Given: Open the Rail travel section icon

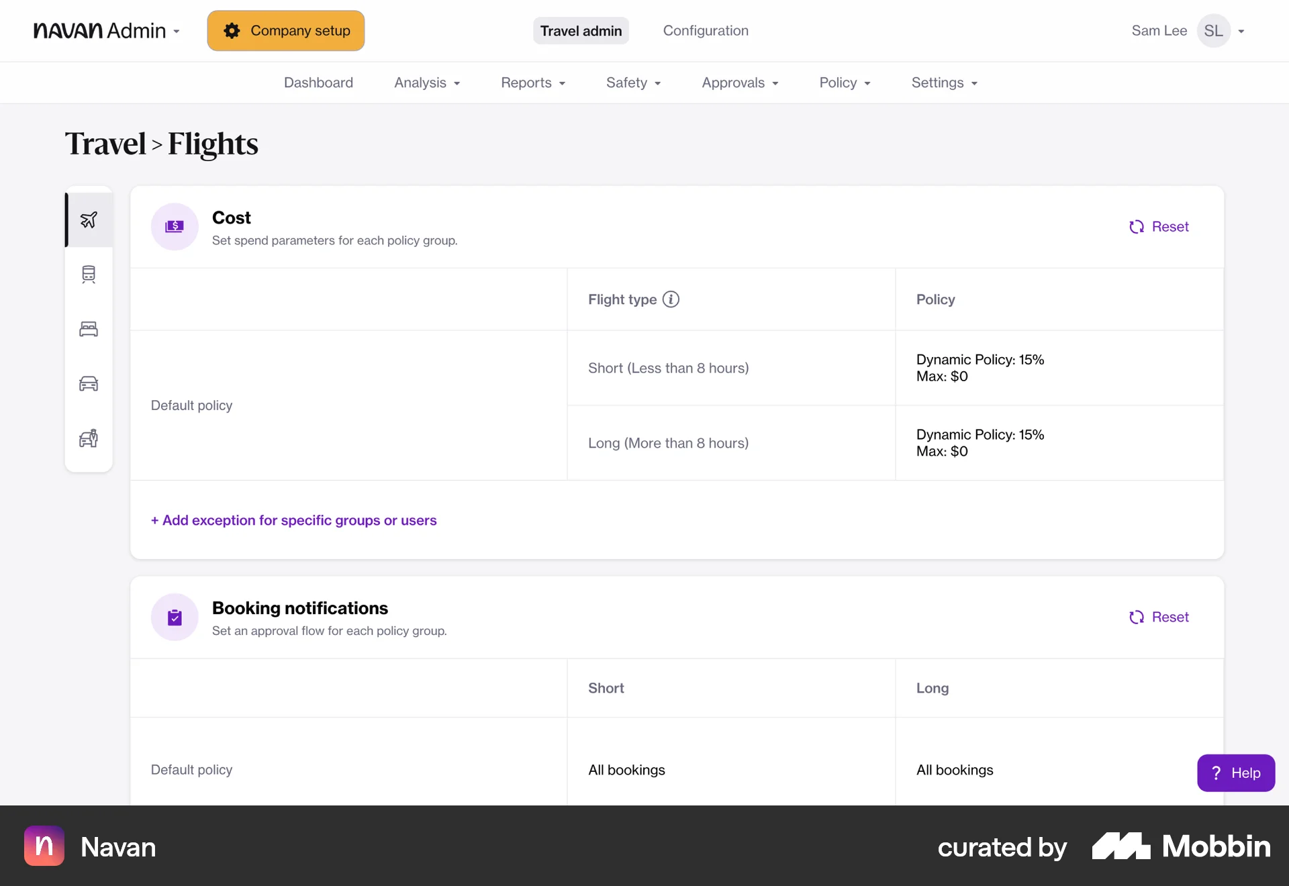Looking at the screenshot, I should click(89, 274).
